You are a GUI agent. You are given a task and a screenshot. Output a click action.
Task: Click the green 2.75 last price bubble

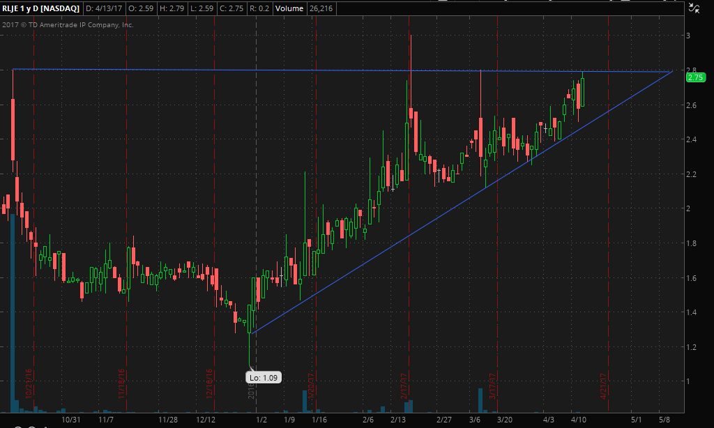[695, 77]
